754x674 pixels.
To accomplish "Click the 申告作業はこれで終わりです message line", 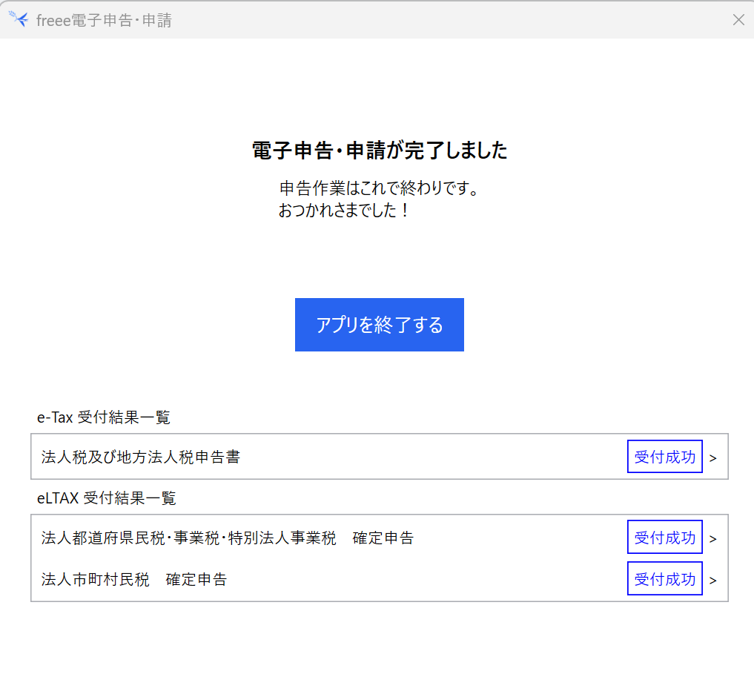I will pos(378,188).
